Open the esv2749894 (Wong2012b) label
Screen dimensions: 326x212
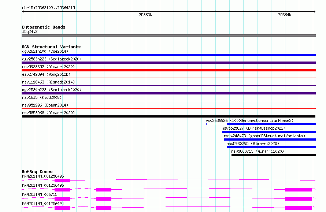(46, 74)
